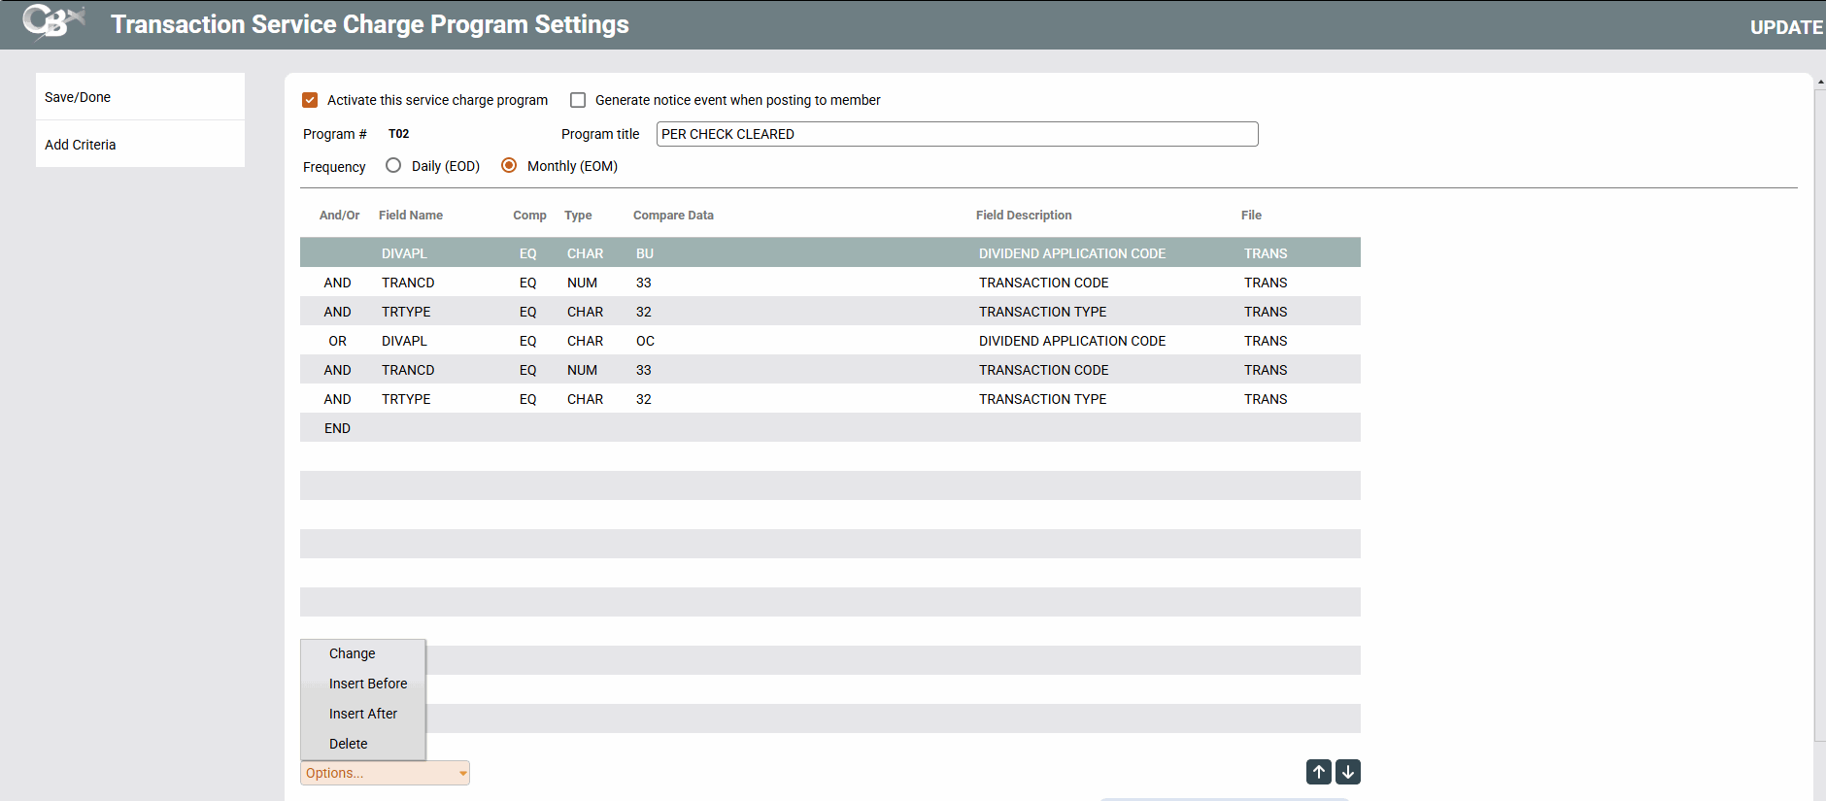Choose Change from the options menu
The height and width of the screenshot is (801, 1826).
pos(352,653)
